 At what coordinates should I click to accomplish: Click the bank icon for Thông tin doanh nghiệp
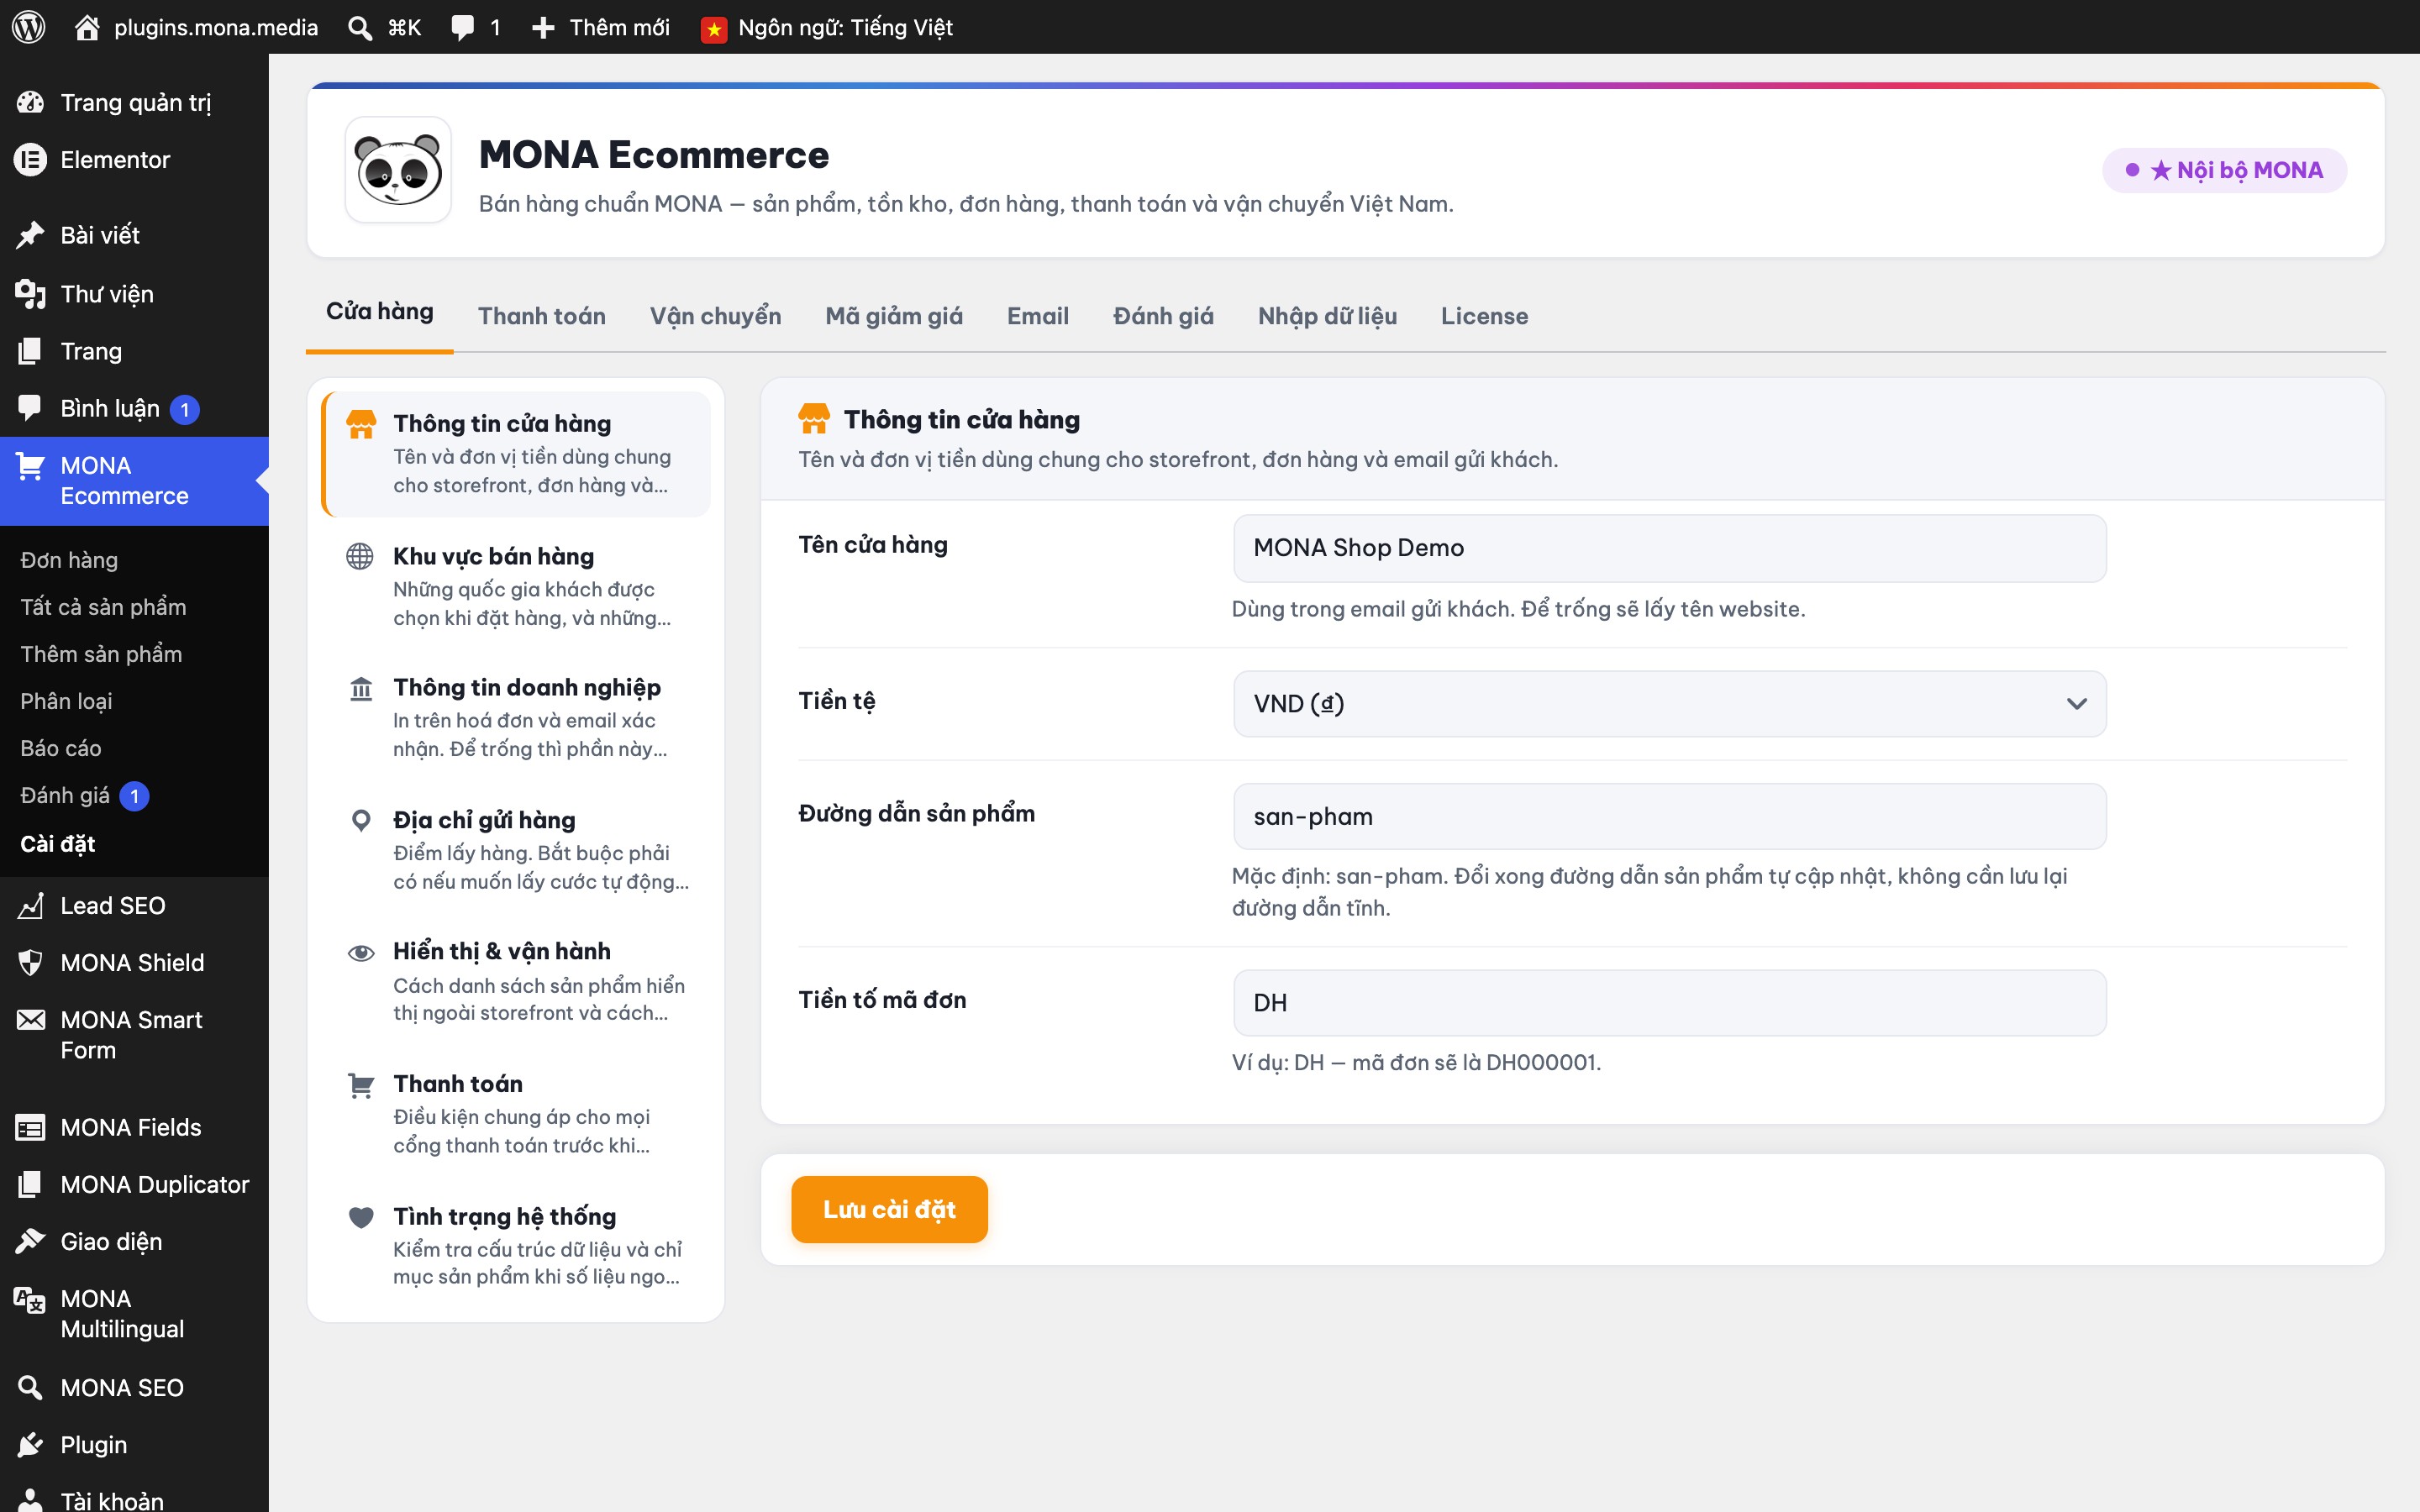[361, 689]
